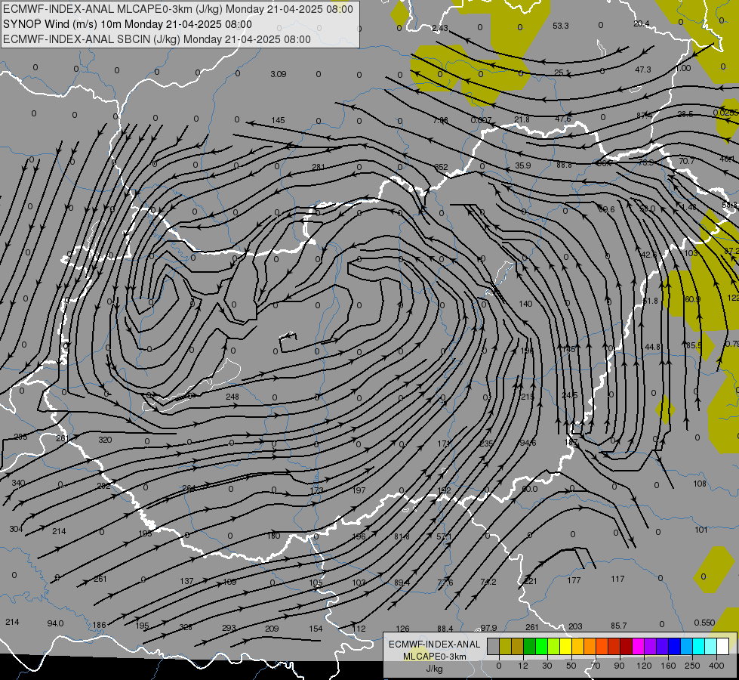Image resolution: width=739 pixels, height=680 pixels.
Task: Pick the white swatch ending the legend
Action: 722,646
